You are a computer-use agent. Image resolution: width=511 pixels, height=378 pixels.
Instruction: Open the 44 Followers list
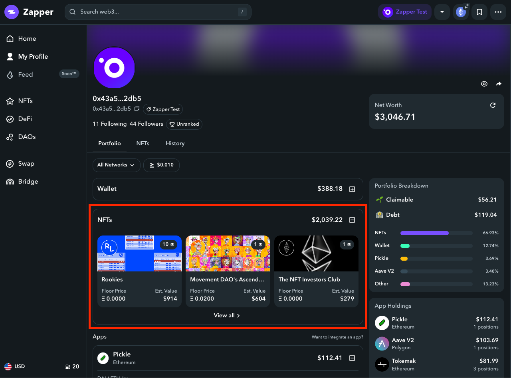[146, 124]
